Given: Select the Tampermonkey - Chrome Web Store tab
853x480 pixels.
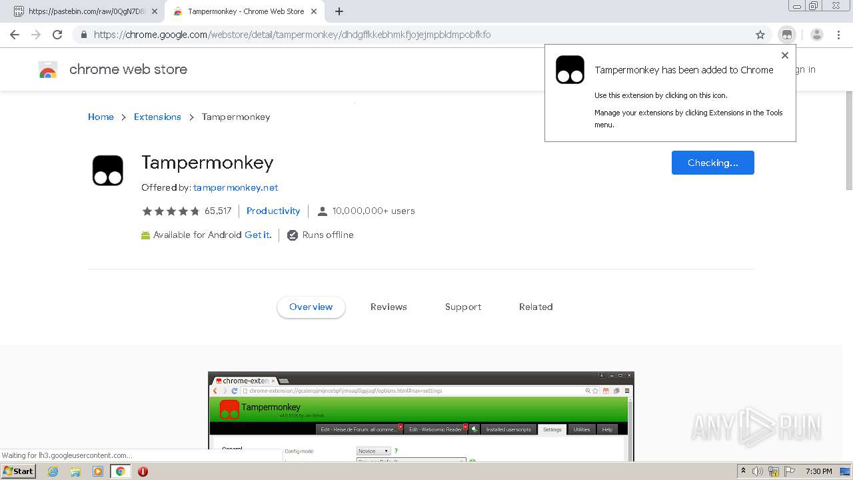Looking at the screenshot, I should [x=245, y=11].
